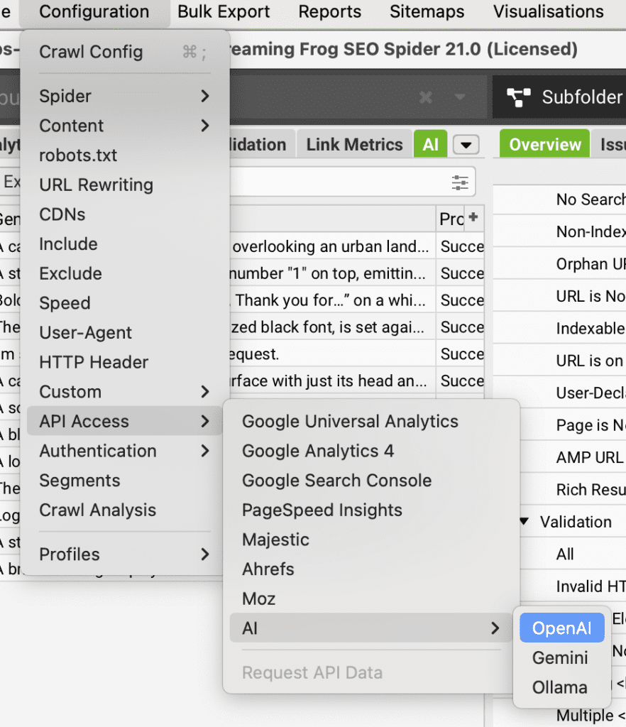Screen dimensions: 626x727
Task: Click the search filter sliders icon
Action: tap(460, 182)
